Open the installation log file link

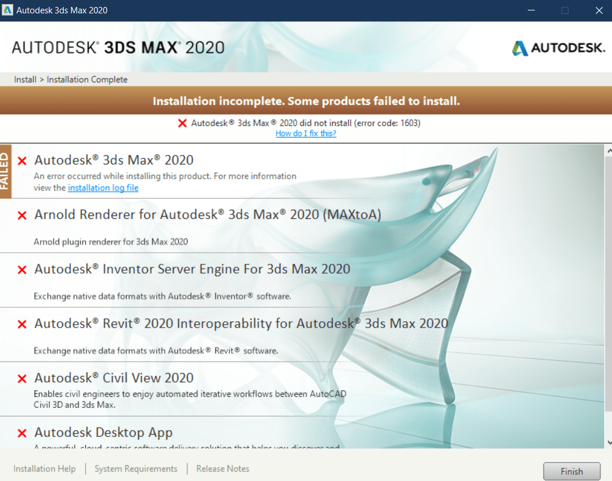[103, 188]
